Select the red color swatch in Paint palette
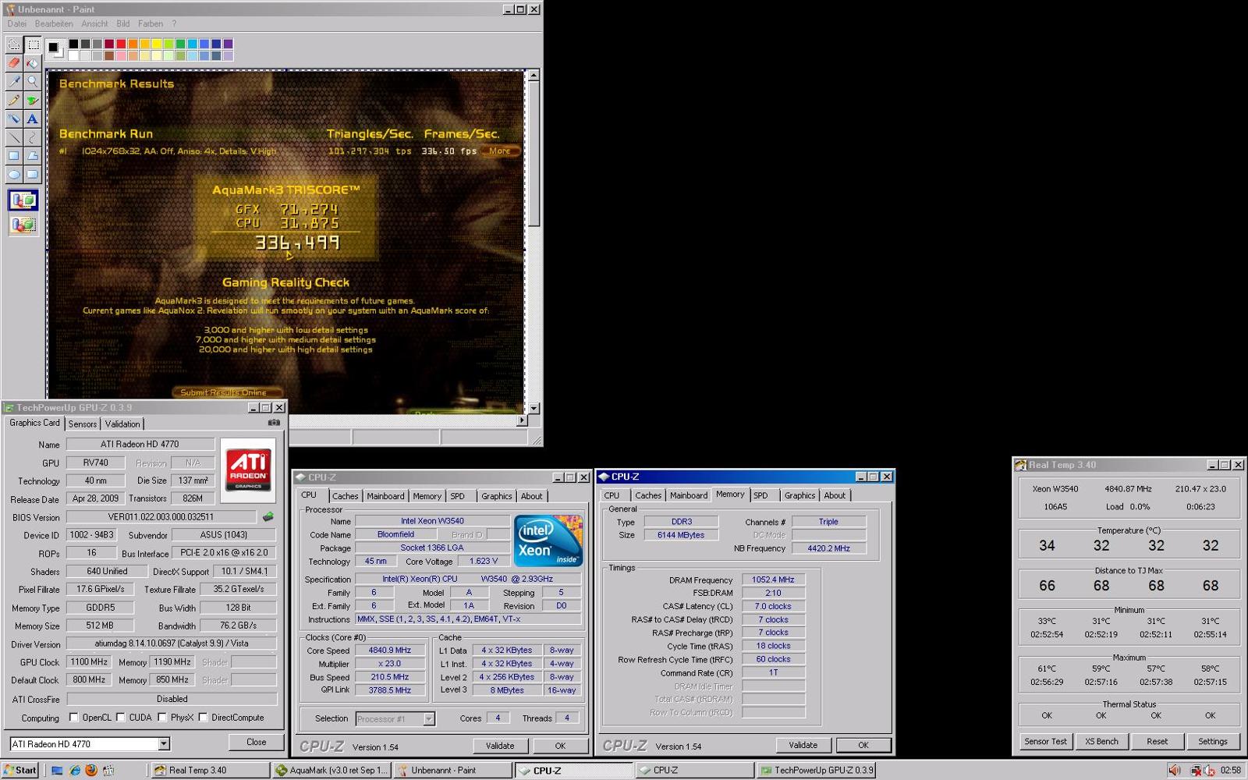The height and width of the screenshot is (780, 1248). click(x=122, y=44)
